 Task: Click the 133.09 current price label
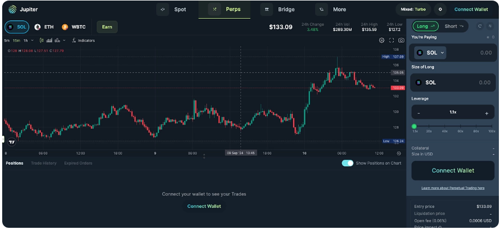[x=398, y=88]
